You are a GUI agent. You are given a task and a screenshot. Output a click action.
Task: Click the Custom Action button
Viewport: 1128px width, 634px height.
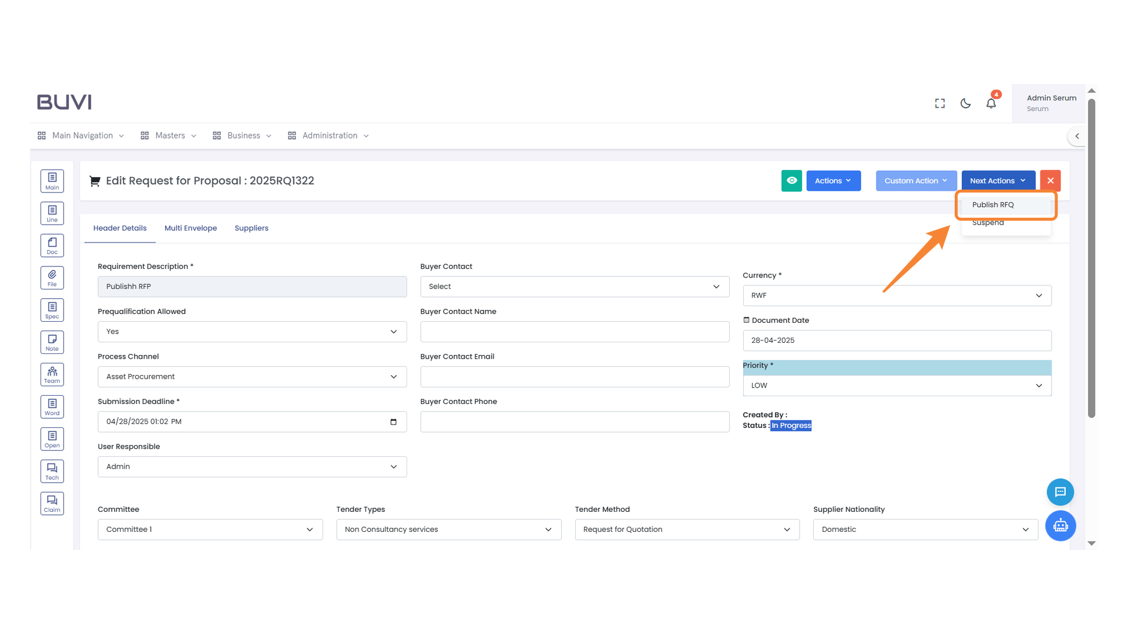915,181
